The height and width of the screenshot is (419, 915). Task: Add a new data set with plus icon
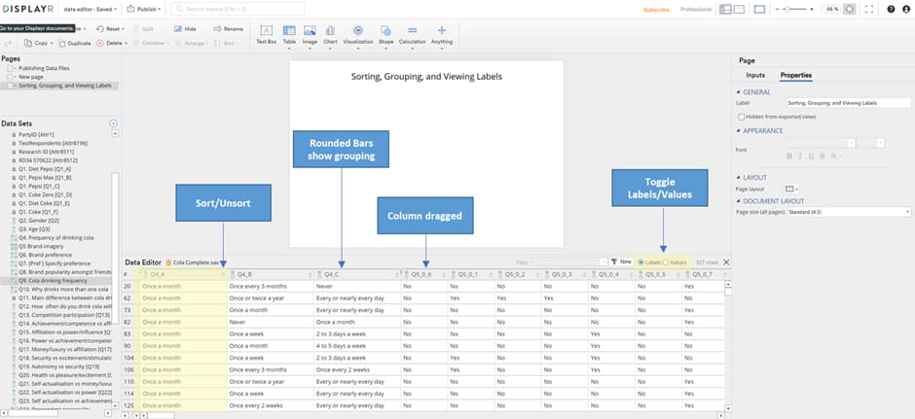(113, 123)
